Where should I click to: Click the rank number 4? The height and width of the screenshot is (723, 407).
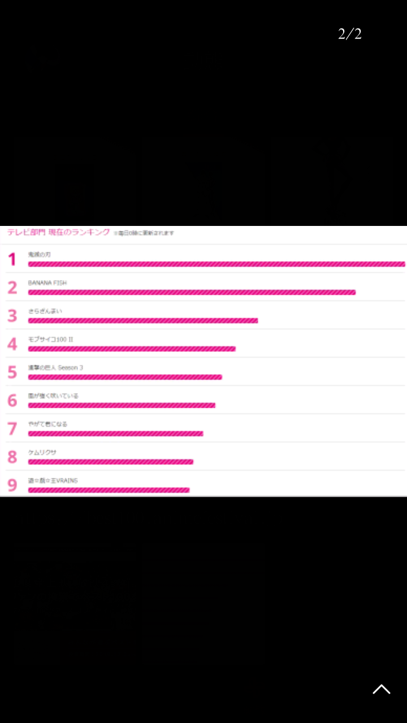click(12, 344)
